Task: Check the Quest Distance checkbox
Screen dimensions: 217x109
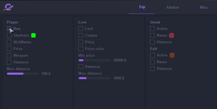Action: [x=153, y=42]
